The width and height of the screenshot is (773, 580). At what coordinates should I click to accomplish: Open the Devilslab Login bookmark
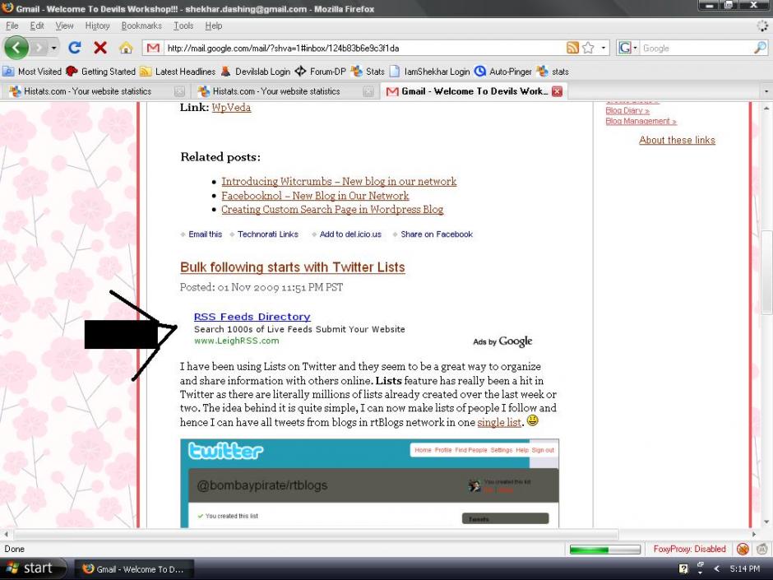[256, 72]
